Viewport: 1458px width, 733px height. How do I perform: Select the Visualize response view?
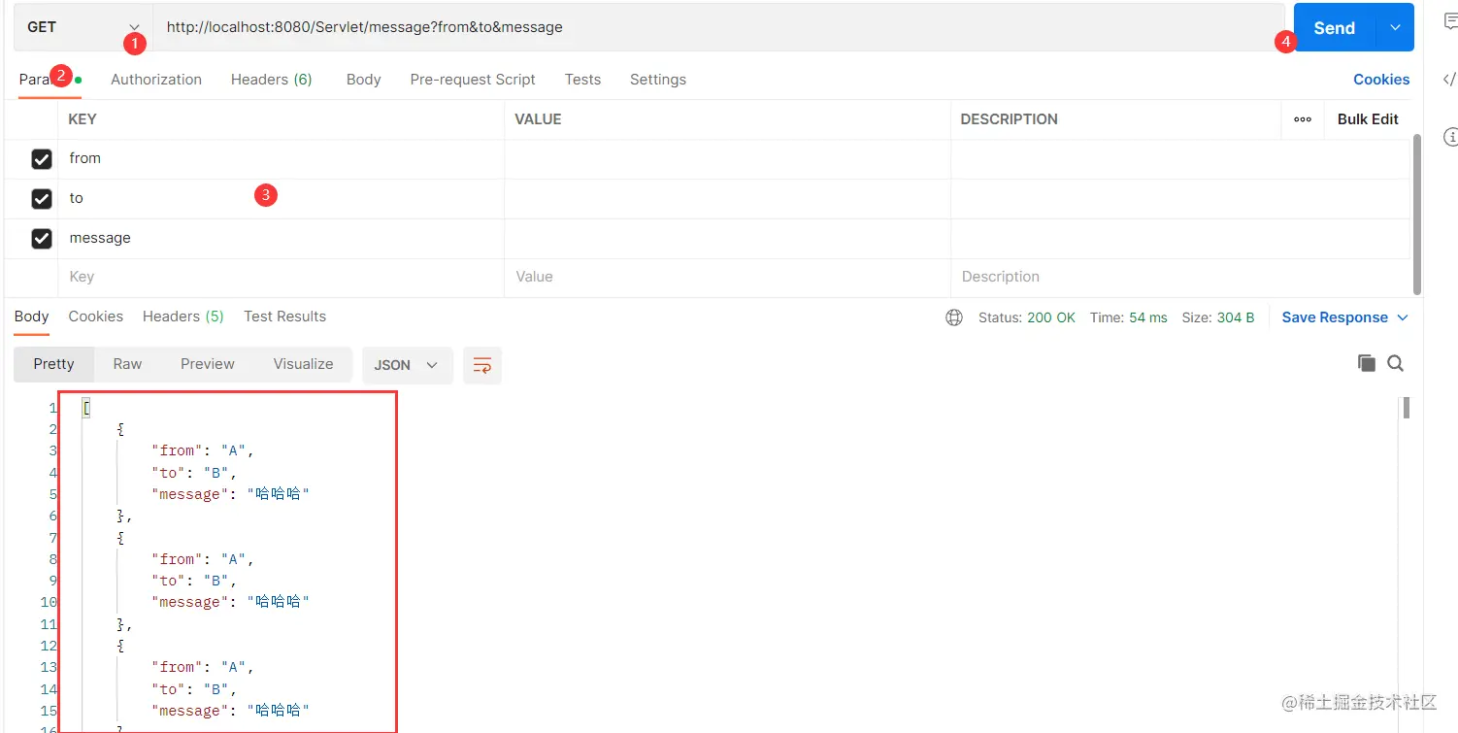pyautogui.click(x=303, y=364)
